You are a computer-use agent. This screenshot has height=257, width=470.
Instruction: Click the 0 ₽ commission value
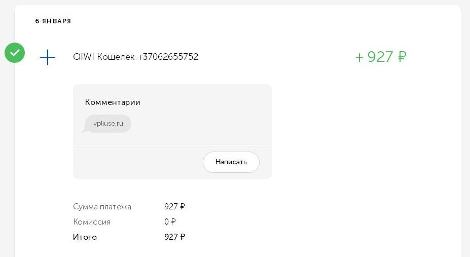coord(170,222)
